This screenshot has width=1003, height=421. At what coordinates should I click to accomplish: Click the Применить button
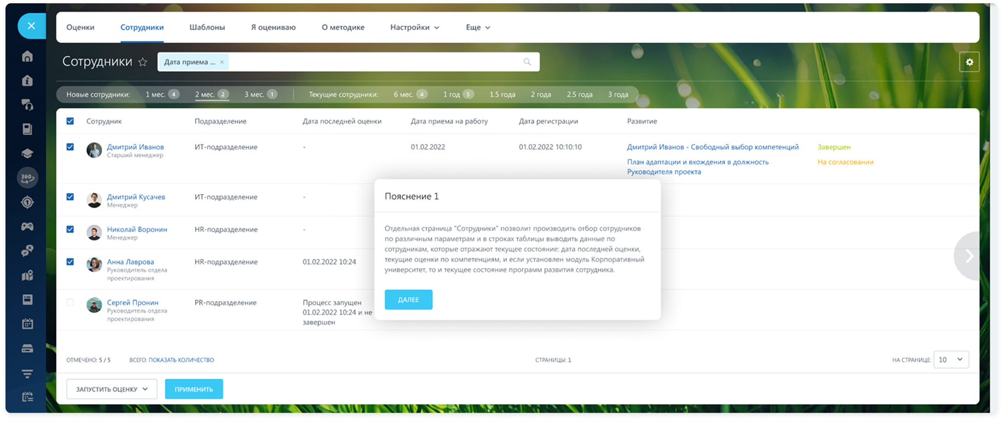click(194, 389)
